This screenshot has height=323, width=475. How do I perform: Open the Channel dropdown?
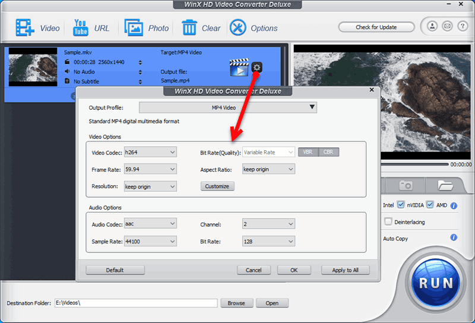pos(268,224)
